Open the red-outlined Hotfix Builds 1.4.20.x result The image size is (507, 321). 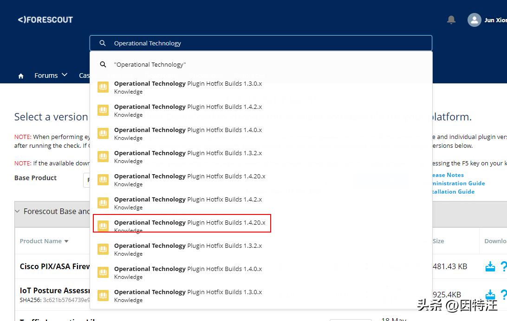[x=189, y=223]
